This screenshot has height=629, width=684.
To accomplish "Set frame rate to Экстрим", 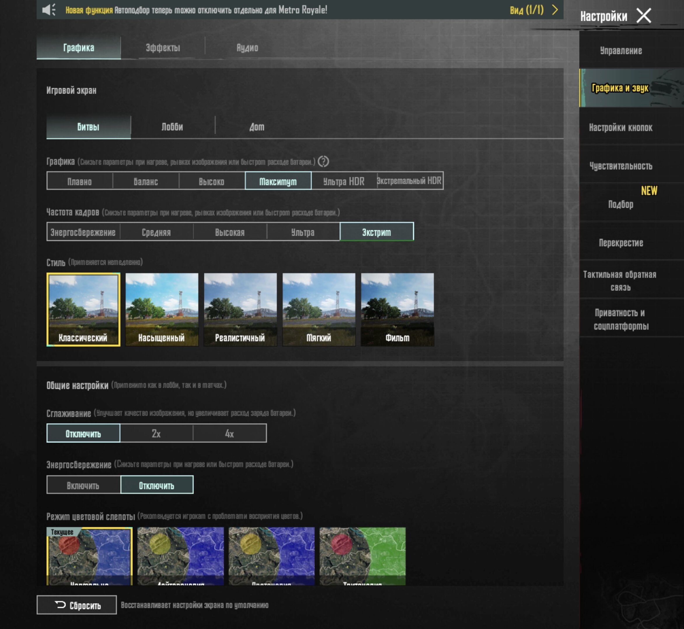I will coord(376,232).
